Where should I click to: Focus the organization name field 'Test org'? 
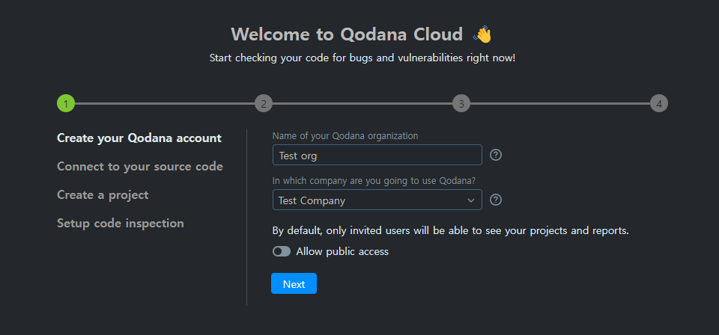pos(377,155)
